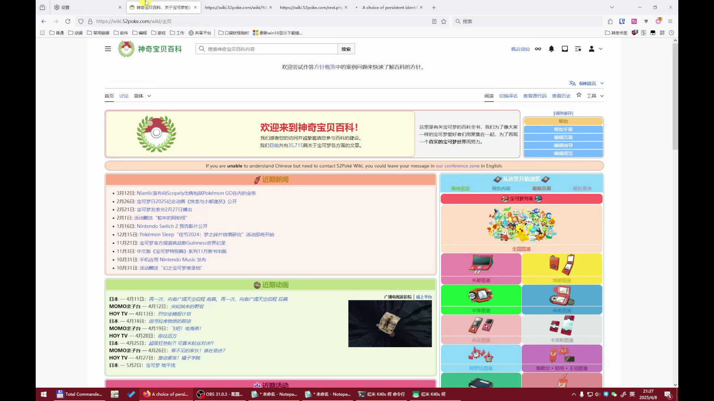The height and width of the screenshot is (401, 714).
Task: Click the Windows Start button
Action: click(x=44, y=394)
